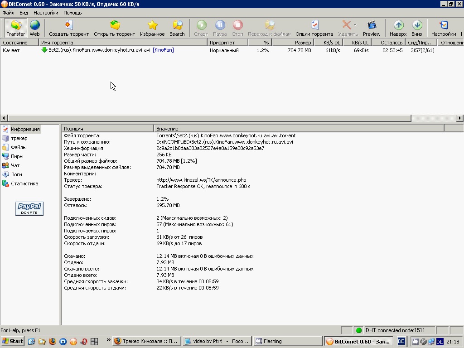
Task: Click the BitComet 0.60 taskbar button
Action: pos(359,341)
